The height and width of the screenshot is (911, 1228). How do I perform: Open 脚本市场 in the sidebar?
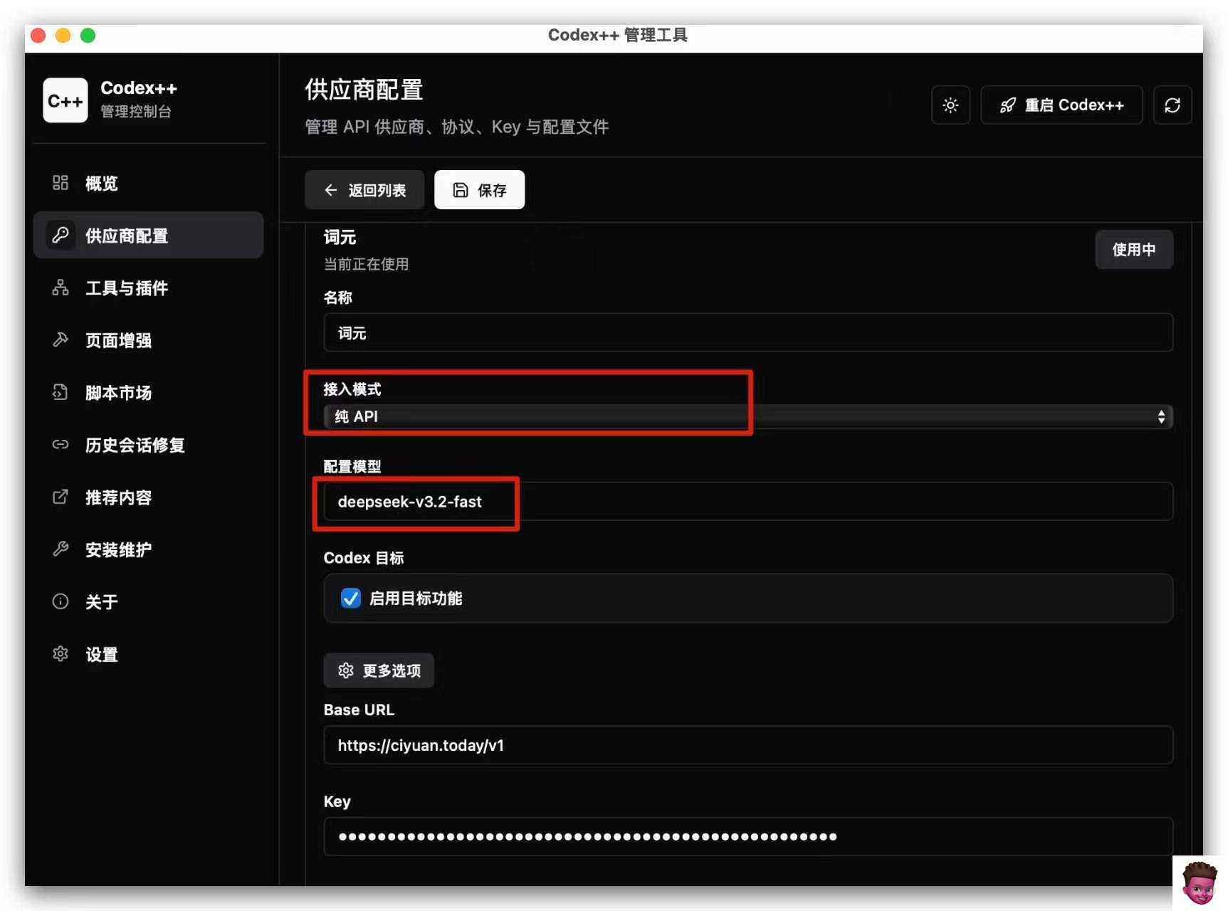(x=148, y=392)
